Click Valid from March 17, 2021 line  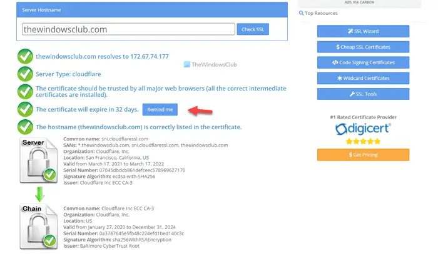(114, 164)
